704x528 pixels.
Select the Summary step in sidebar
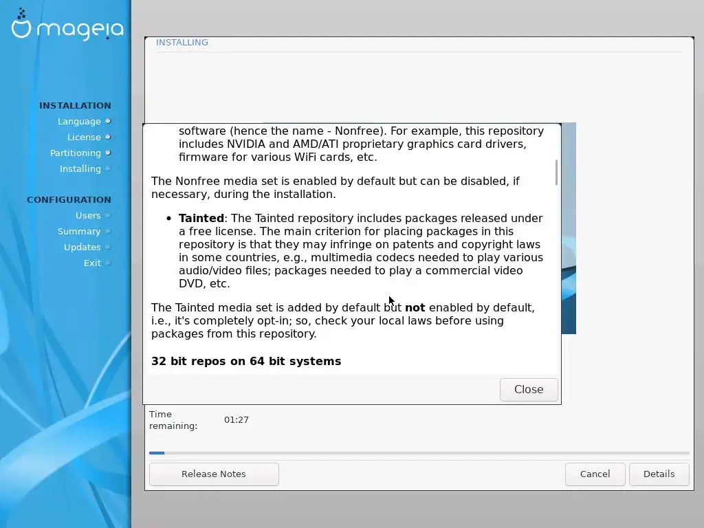[79, 231]
